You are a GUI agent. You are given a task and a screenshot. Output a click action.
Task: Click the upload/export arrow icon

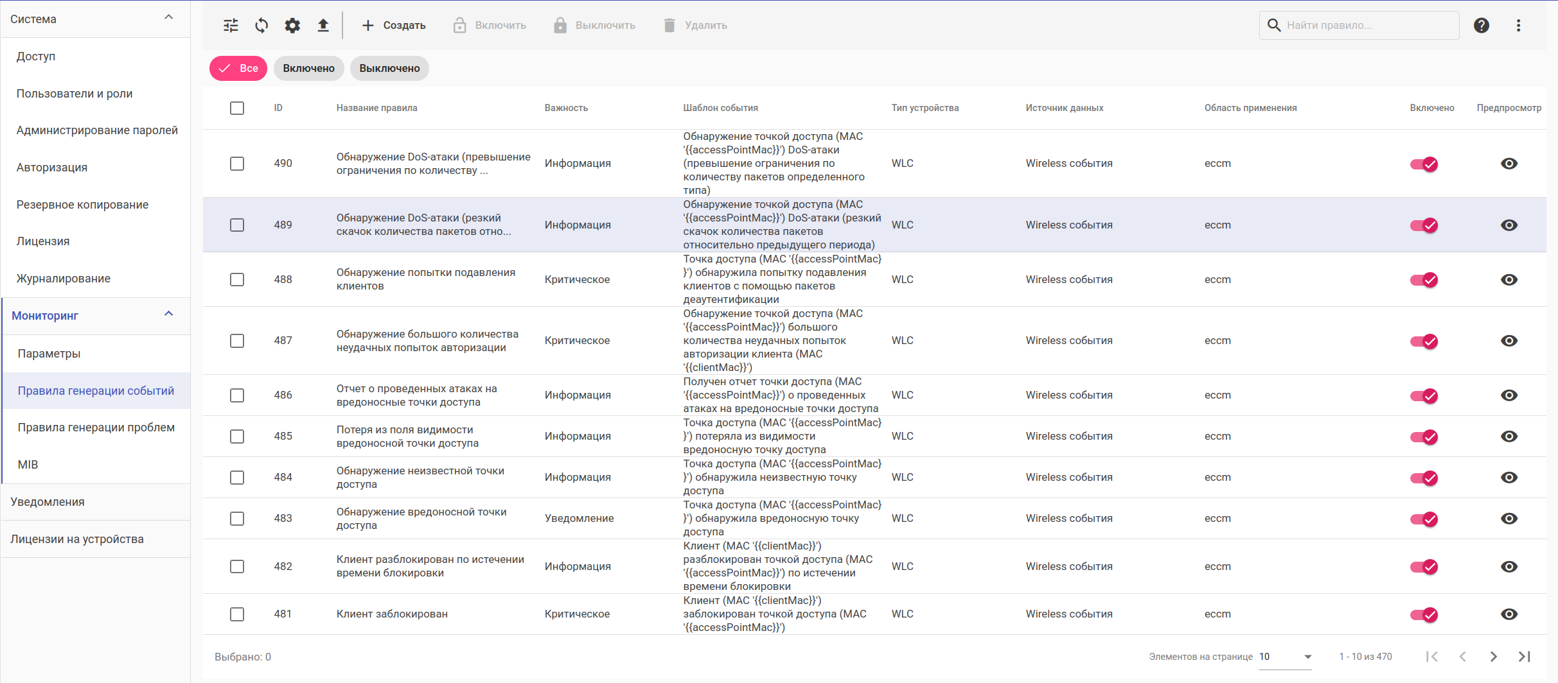(323, 26)
